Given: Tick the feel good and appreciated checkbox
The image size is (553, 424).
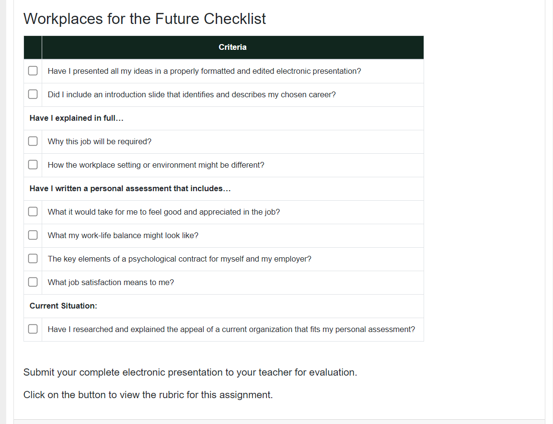Looking at the screenshot, I should [33, 212].
